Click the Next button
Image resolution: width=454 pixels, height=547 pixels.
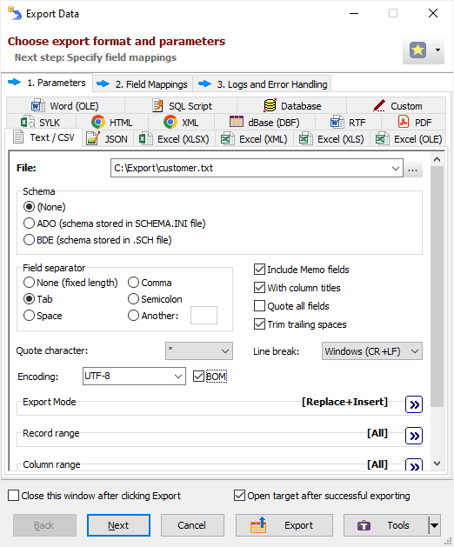pos(118,525)
